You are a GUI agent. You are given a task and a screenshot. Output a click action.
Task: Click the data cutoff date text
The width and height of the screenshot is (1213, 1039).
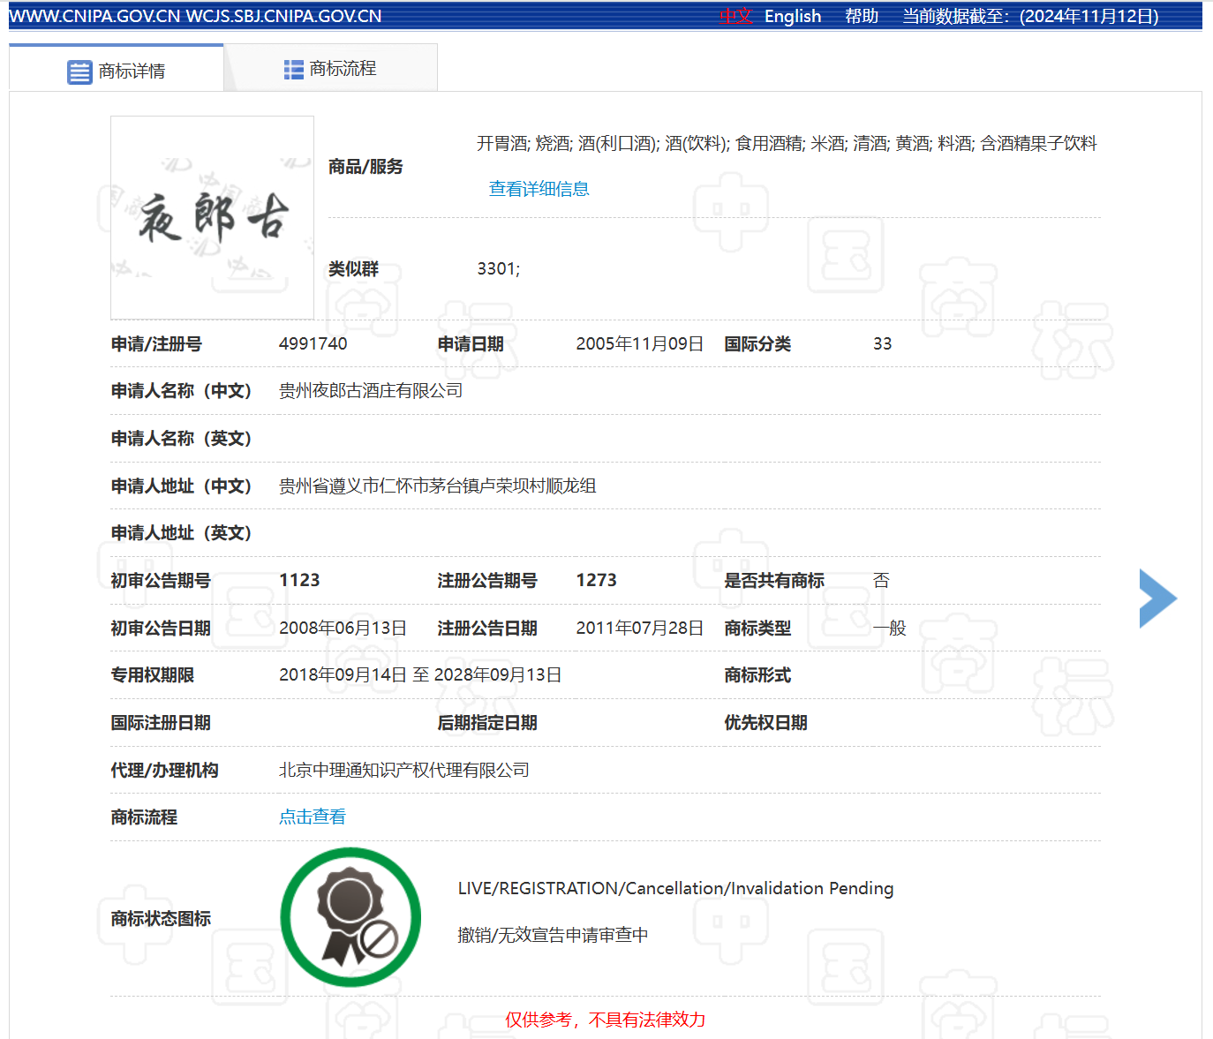point(1030,16)
